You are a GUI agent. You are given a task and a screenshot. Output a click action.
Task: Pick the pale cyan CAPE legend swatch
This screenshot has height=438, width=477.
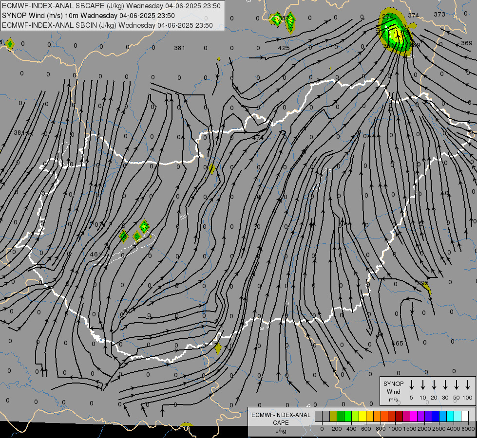tap(458, 416)
